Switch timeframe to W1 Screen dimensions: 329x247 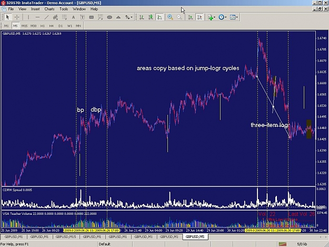click(69, 26)
